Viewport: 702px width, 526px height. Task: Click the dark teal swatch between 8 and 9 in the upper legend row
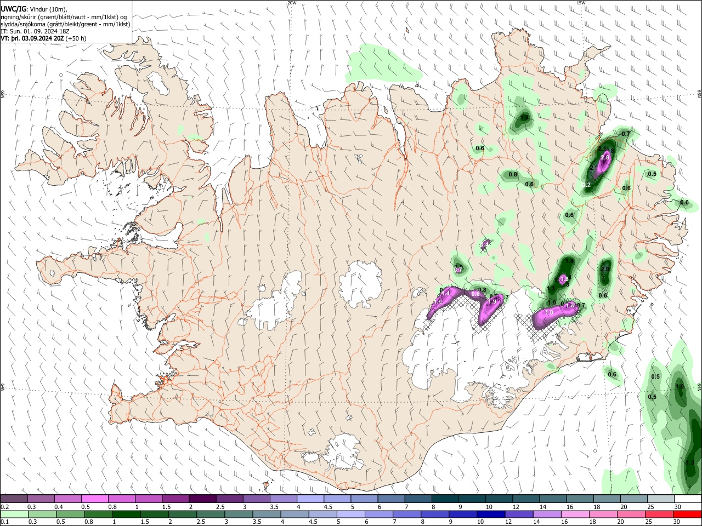click(446, 499)
